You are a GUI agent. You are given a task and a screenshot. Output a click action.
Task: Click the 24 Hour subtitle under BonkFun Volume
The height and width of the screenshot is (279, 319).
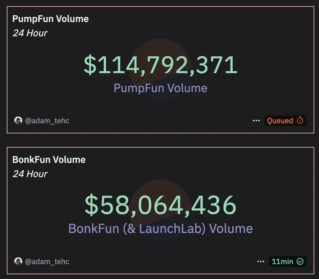point(30,174)
